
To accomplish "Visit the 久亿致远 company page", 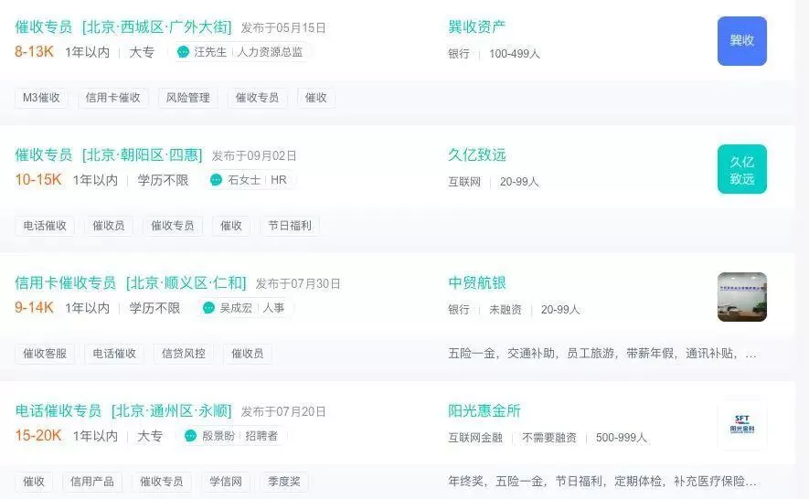I will coord(477,154).
